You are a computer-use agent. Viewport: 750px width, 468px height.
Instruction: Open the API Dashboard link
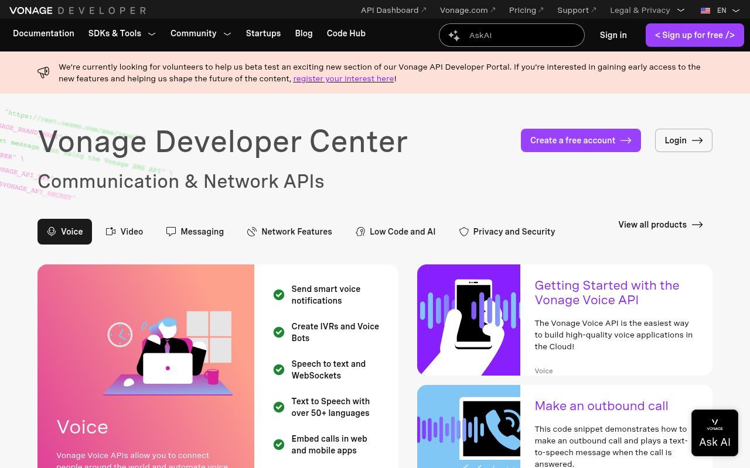click(x=394, y=10)
